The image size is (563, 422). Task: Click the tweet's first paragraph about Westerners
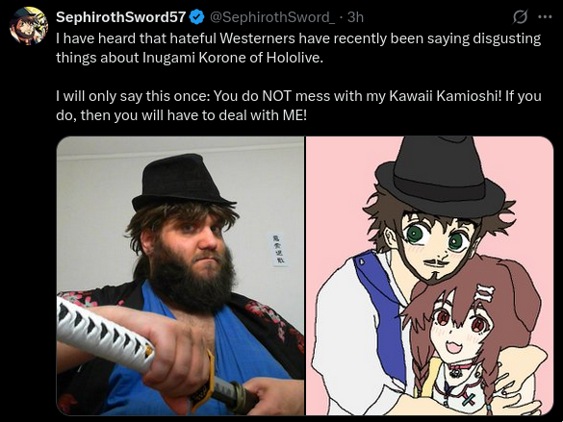click(x=298, y=48)
